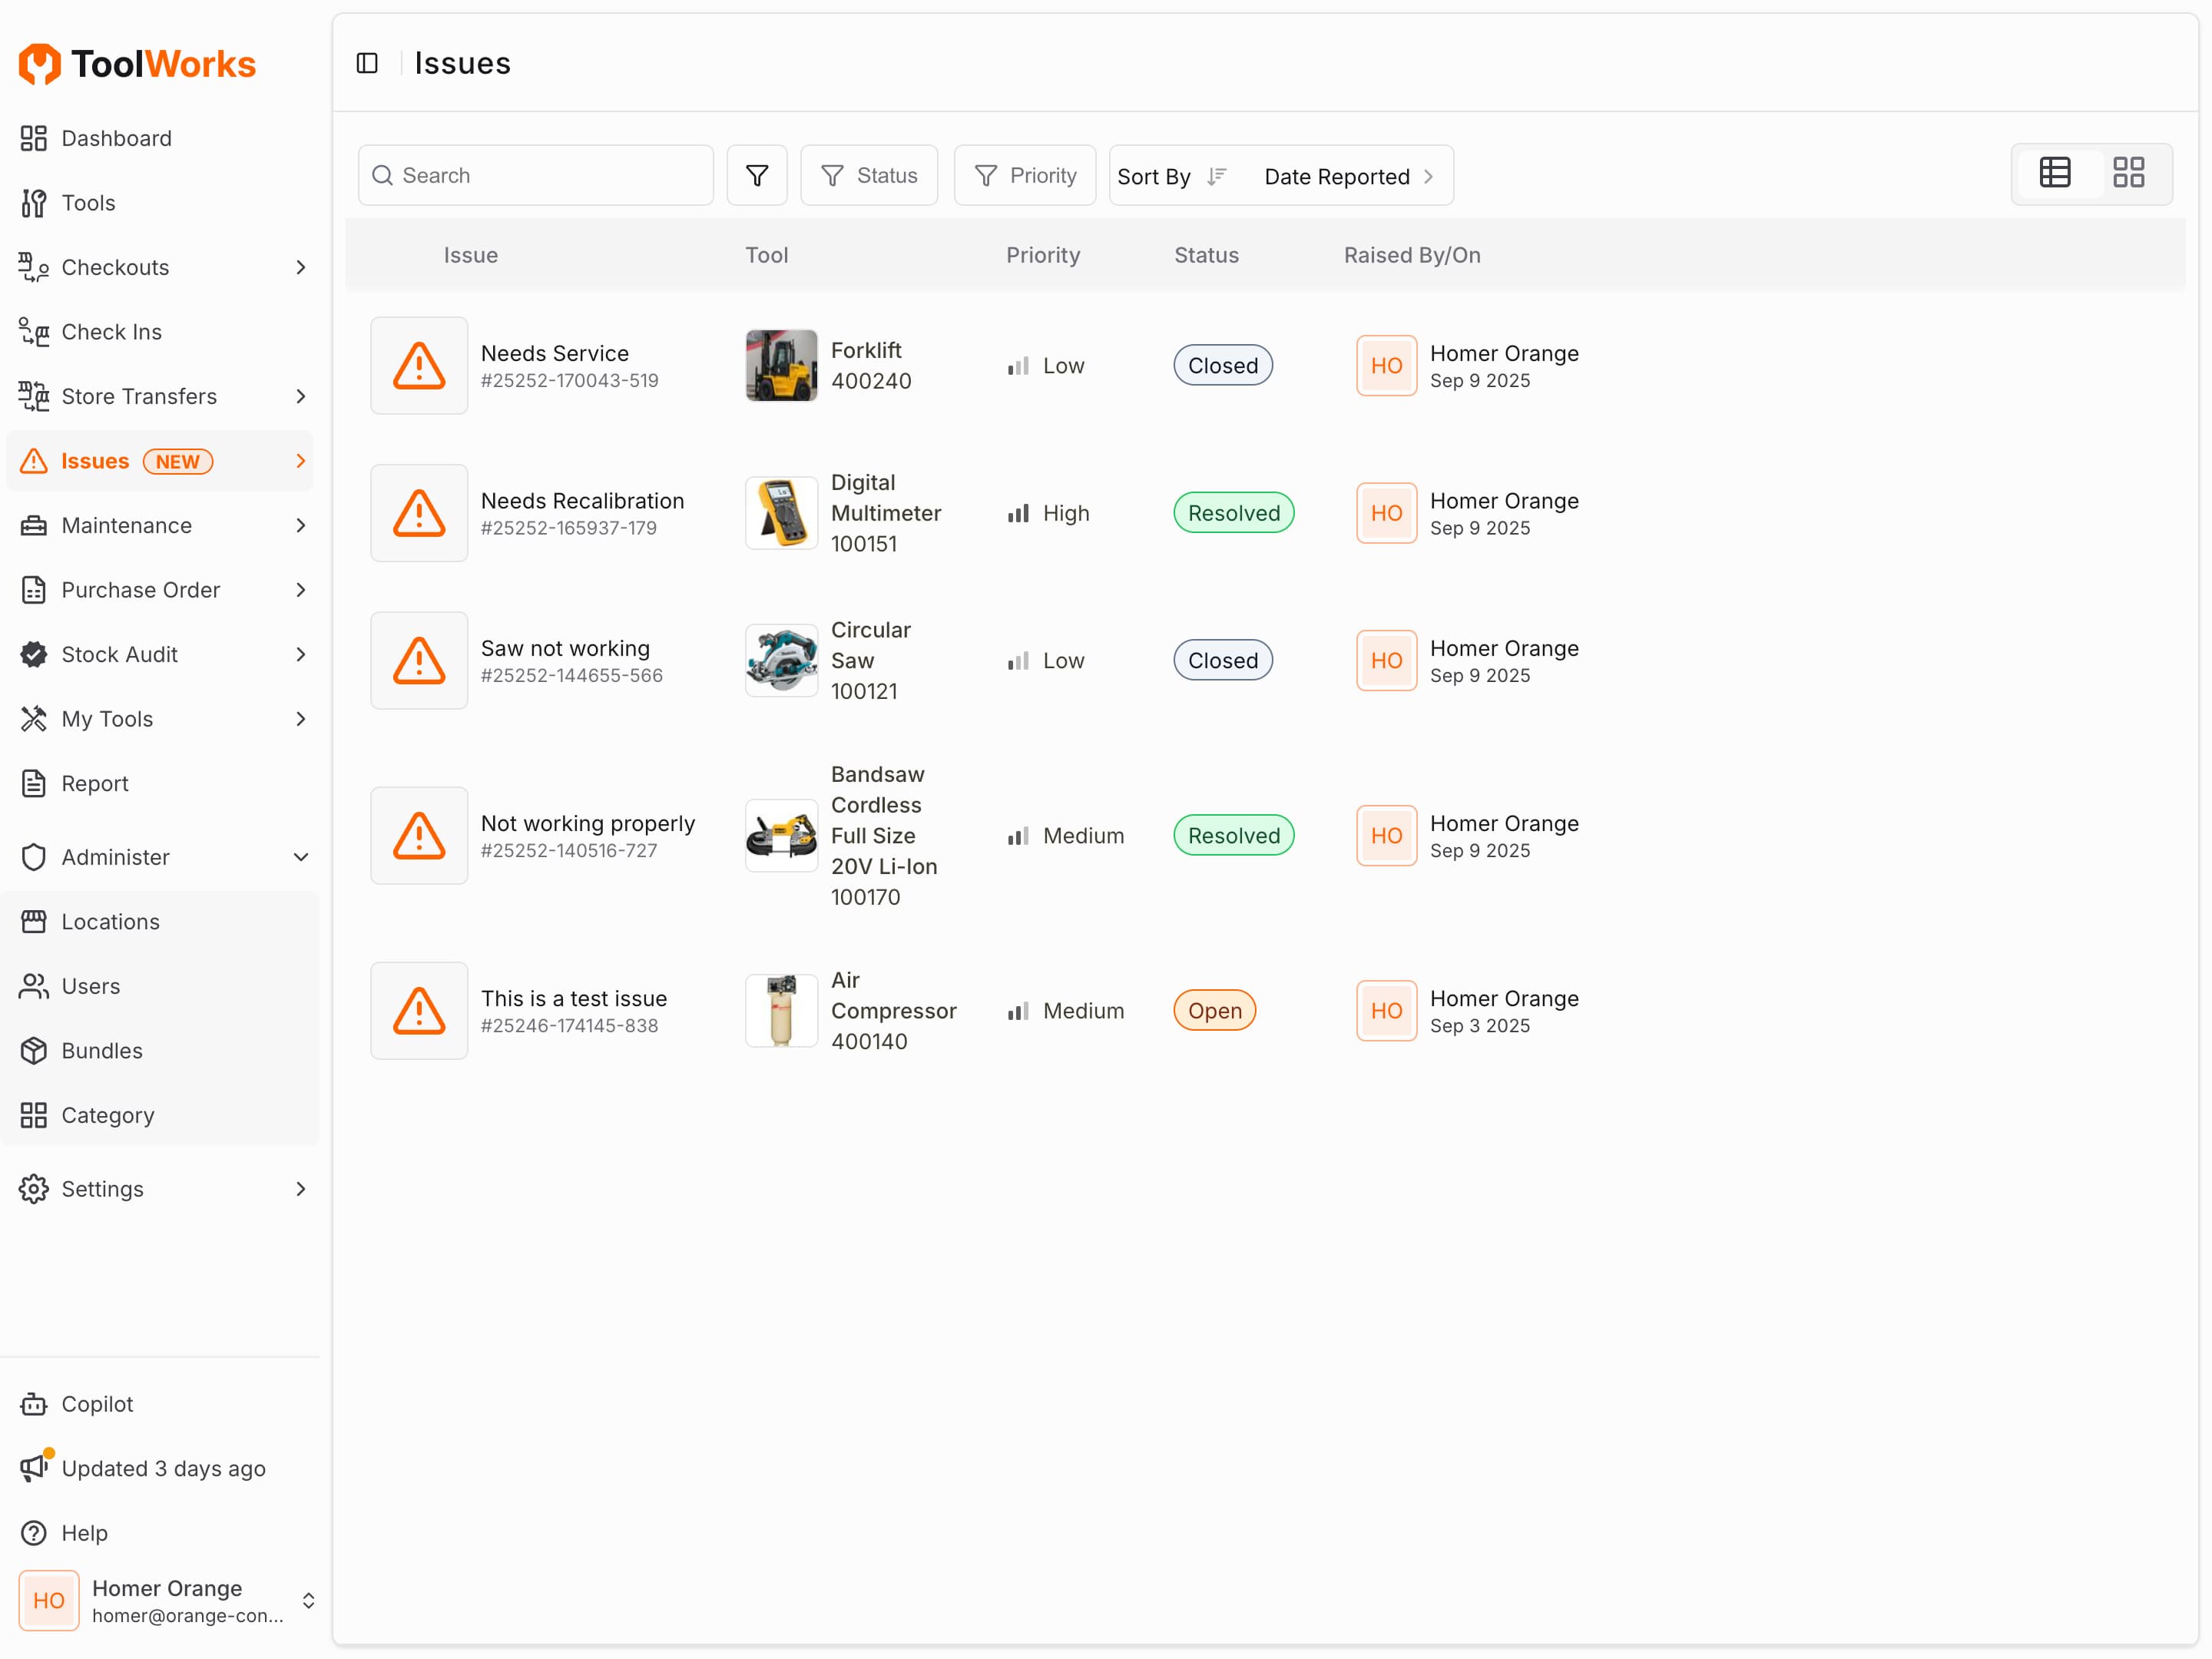Screen dimensions: 2212x1659
Task: Open Copilot from the sidebar
Action: point(97,1404)
